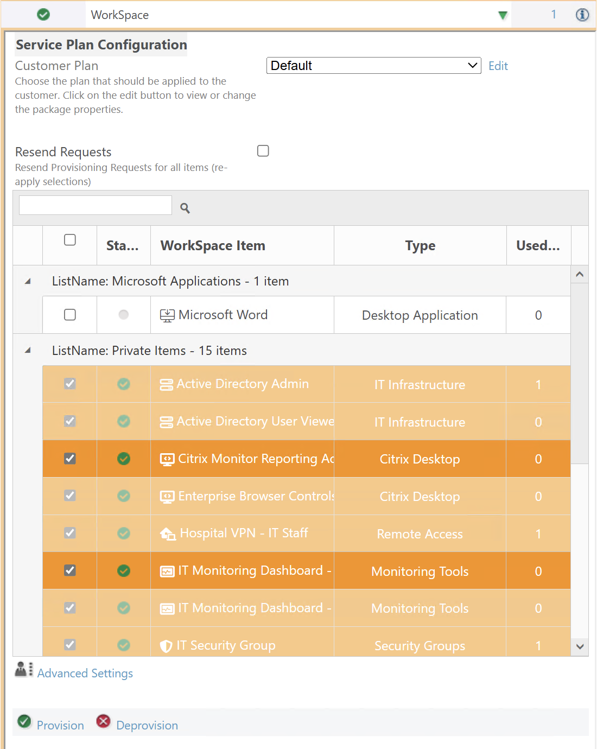Image resolution: width=597 pixels, height=749 pixels.
Task: Collapse the Microsoft Applications group
Action: coord(28,281)
